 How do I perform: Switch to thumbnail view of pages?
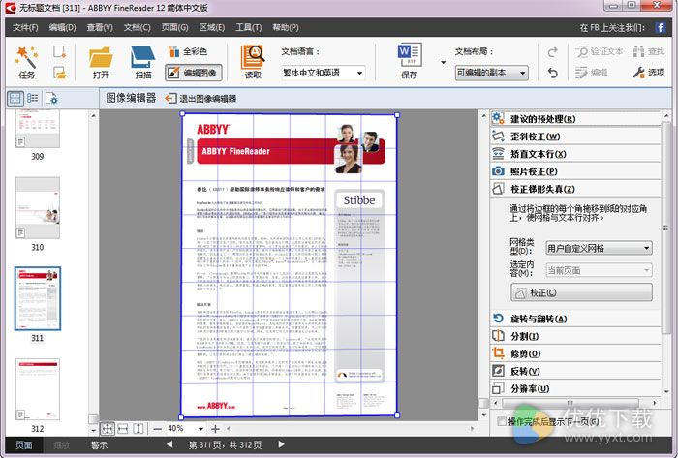(15, 98)
